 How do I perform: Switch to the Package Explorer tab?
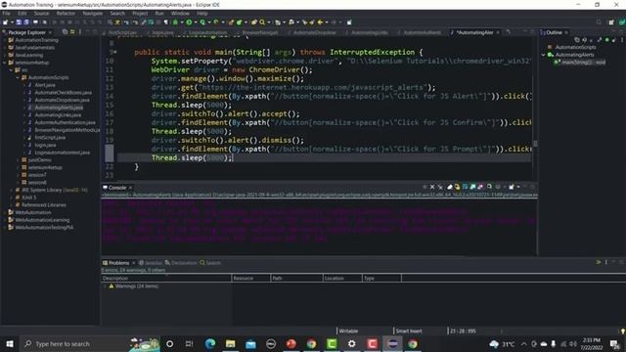tap(26, 32)
